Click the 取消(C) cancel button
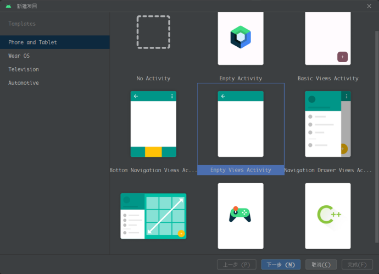The image size is (379, 274). click(x=321, y=265)
